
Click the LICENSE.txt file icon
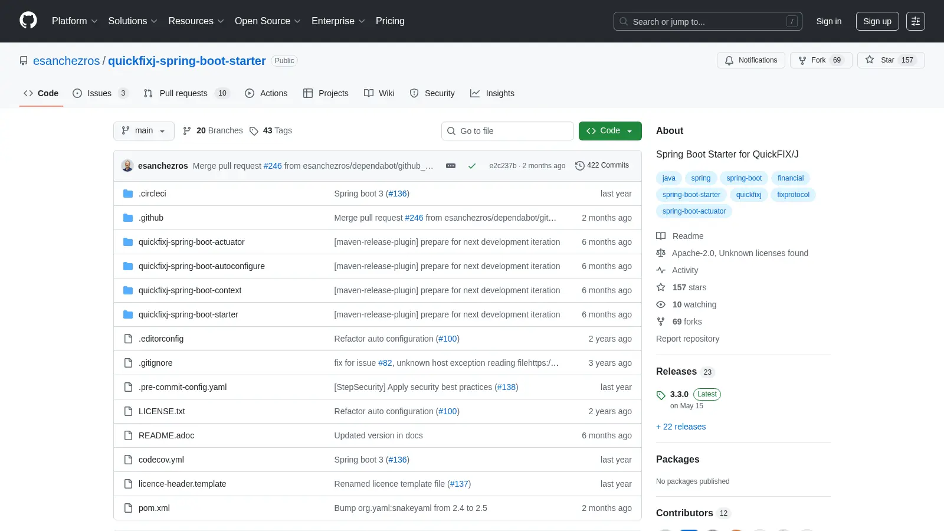128,411
